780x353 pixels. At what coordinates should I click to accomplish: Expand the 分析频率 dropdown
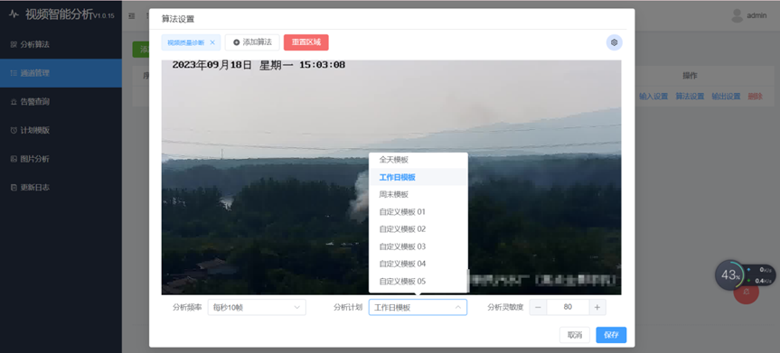(x=257, y=307)
